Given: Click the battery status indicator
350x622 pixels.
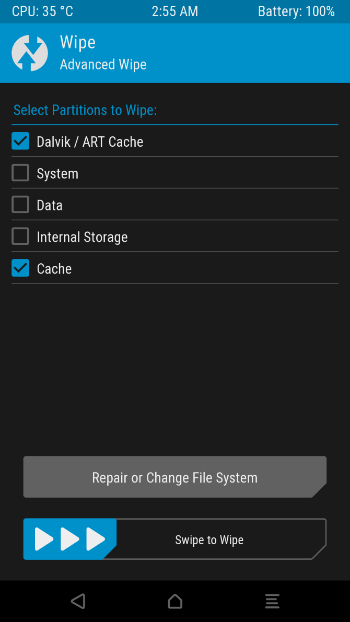Looking at the screenshot, I should 296,11.
